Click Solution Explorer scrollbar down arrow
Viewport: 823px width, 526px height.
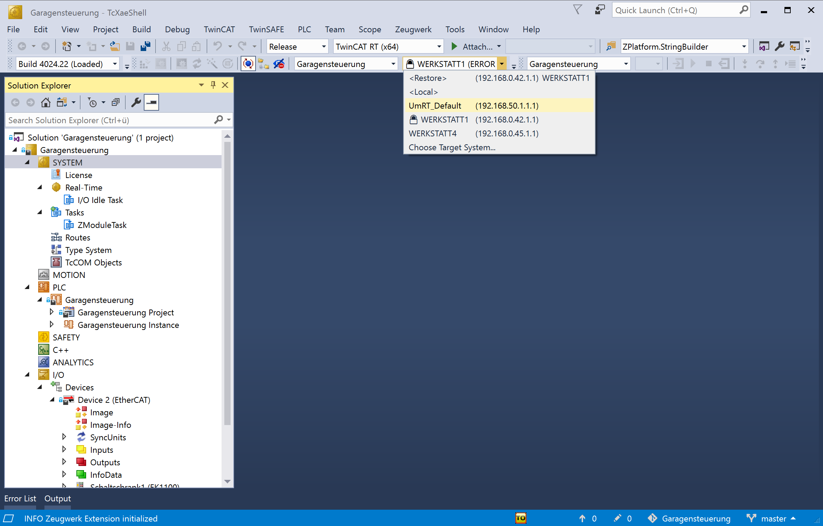click(x=227, y=482)
